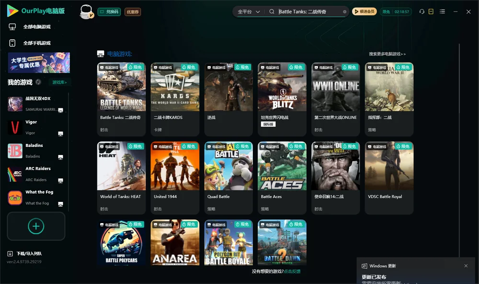Viewport: 479px width, 284px height.
Task: Focus the Battle Tanks search field
Action: [309, 12]
